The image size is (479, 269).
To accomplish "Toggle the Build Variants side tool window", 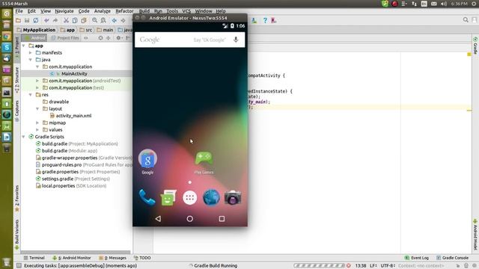I will (x=17, y=234).
